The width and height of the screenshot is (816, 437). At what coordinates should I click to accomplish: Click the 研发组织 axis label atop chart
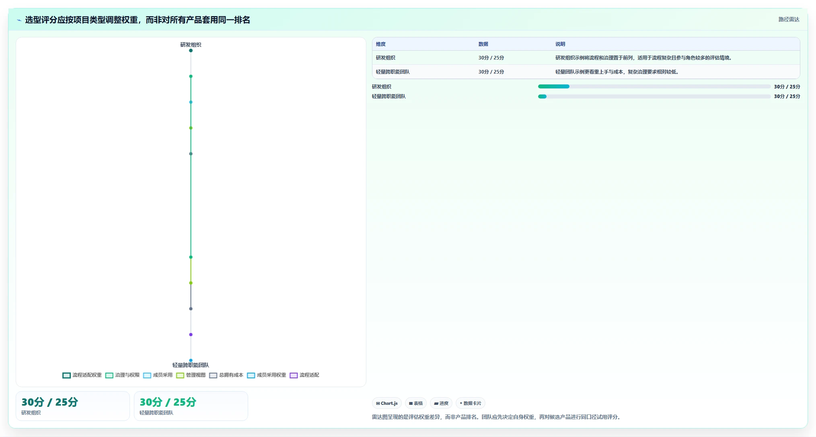point(191,45)
